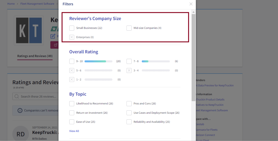Open Alternatives to KeepTruckin link

(x=209, y=105)
